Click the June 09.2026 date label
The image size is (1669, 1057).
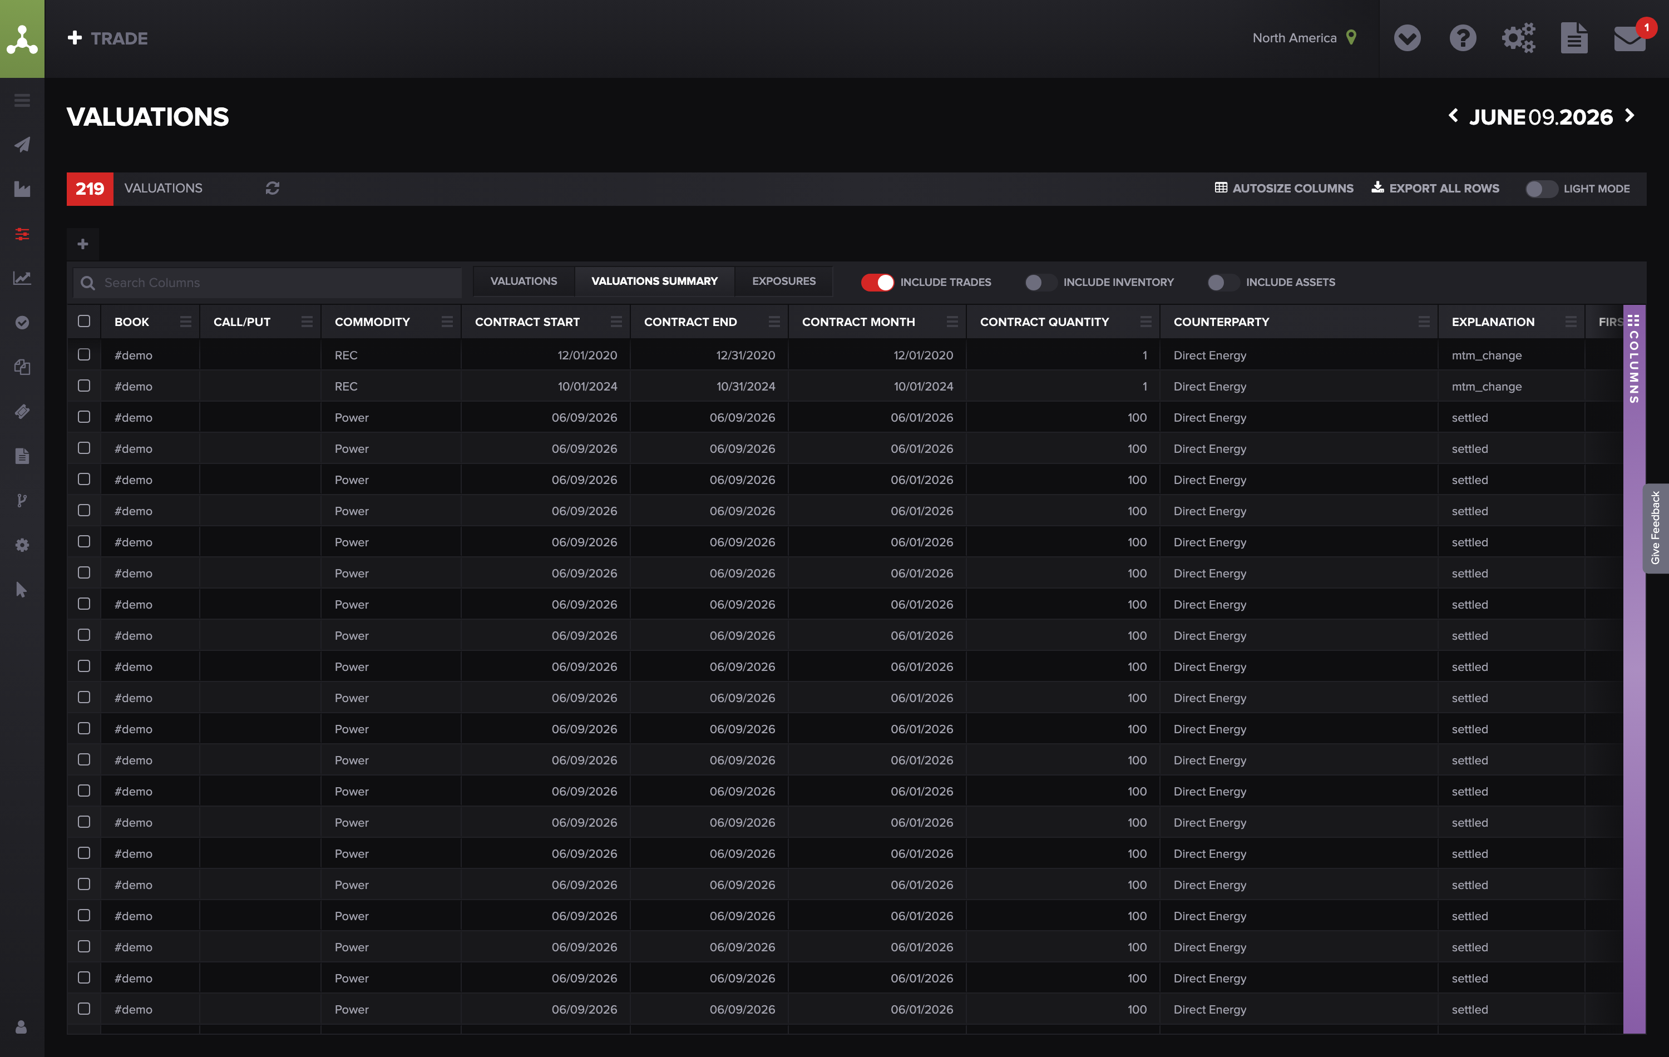tap(1541, 116)
